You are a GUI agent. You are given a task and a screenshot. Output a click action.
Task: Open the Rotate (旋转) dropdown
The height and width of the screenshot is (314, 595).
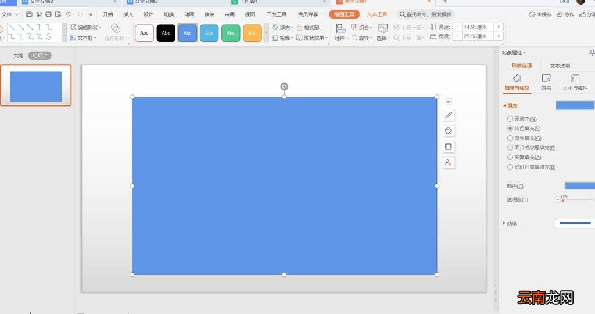361,38
